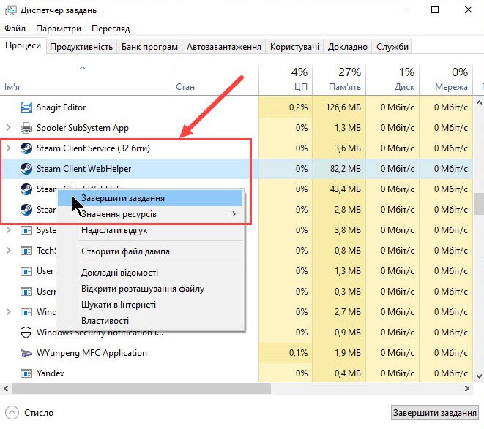The width and height of the screenshot is (484, 429).
Task: Click the vertical scrollbar down arrow
Action: pyautogui.click(x=479, y=376)
